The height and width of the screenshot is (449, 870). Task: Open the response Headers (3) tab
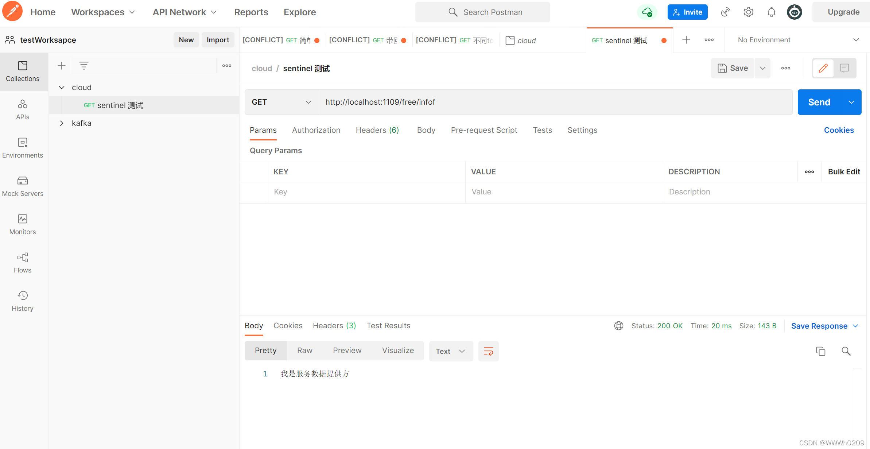coord(334,326)
